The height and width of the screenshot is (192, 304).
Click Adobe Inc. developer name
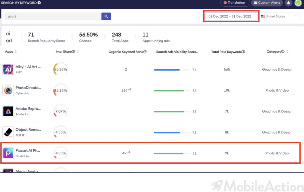click(23, 114)
